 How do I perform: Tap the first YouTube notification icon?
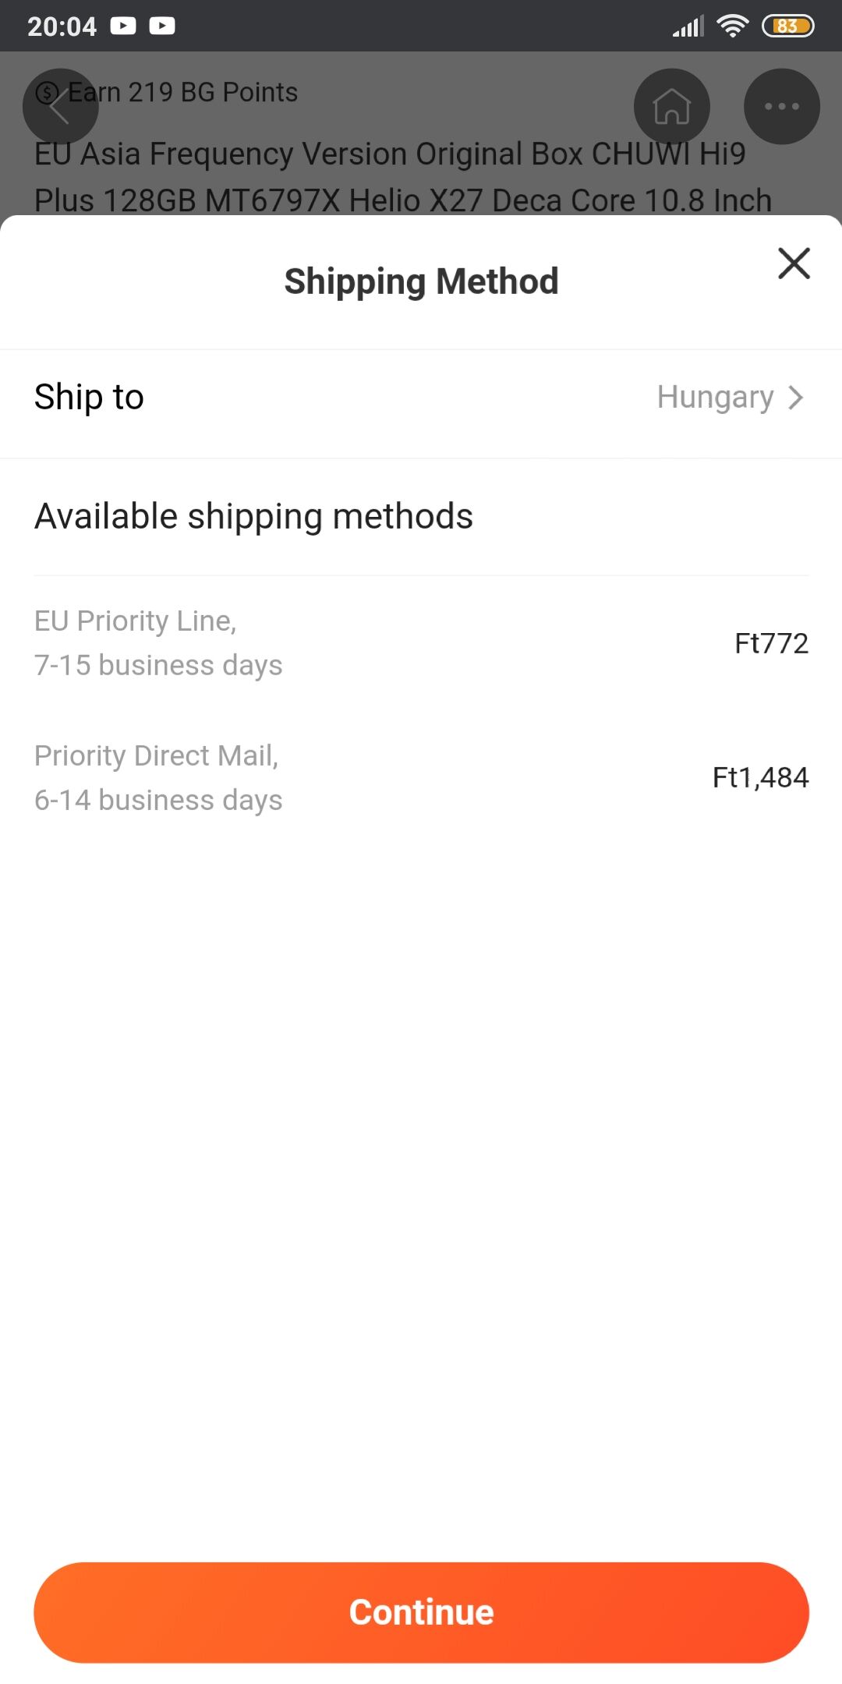pos(123,26)
